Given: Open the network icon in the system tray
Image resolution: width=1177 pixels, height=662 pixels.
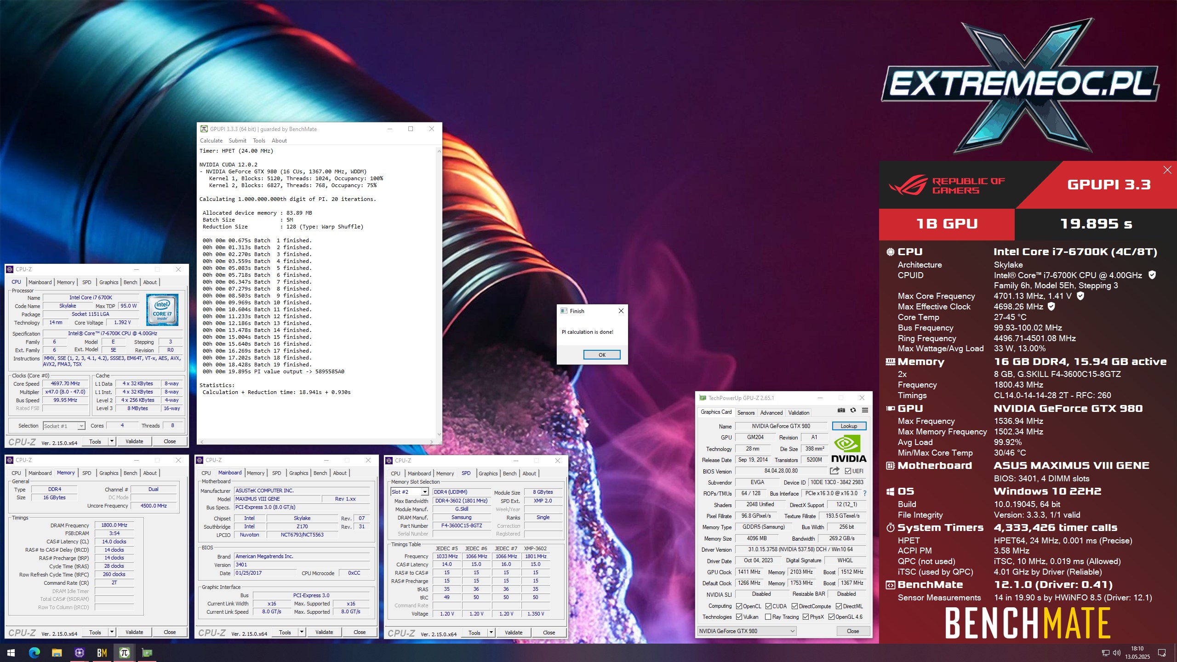Looking at the screenshot, I should pos(1105,653).
